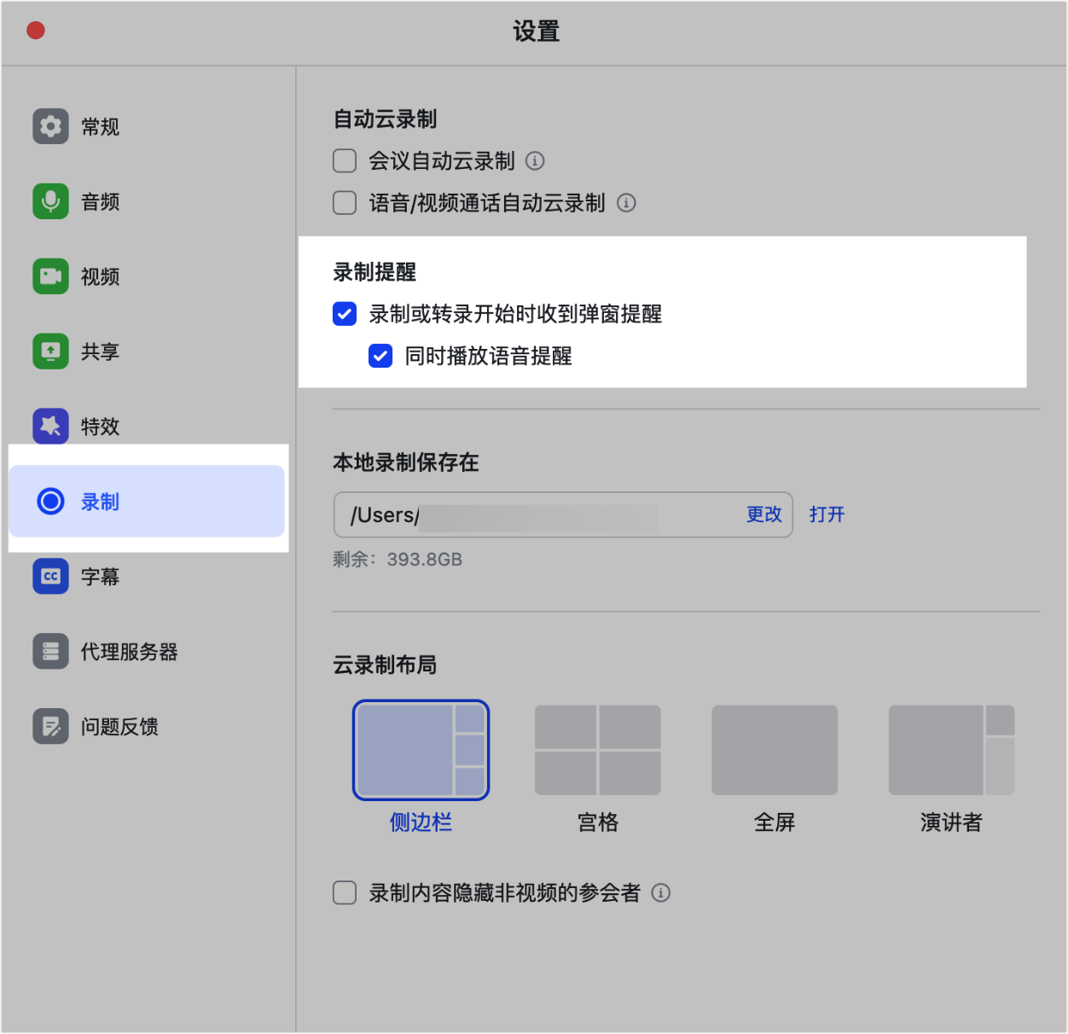This screenshot has height=1034, width=1068.
Task: Click the 本地录制保存在 heading
Action: 406,462
